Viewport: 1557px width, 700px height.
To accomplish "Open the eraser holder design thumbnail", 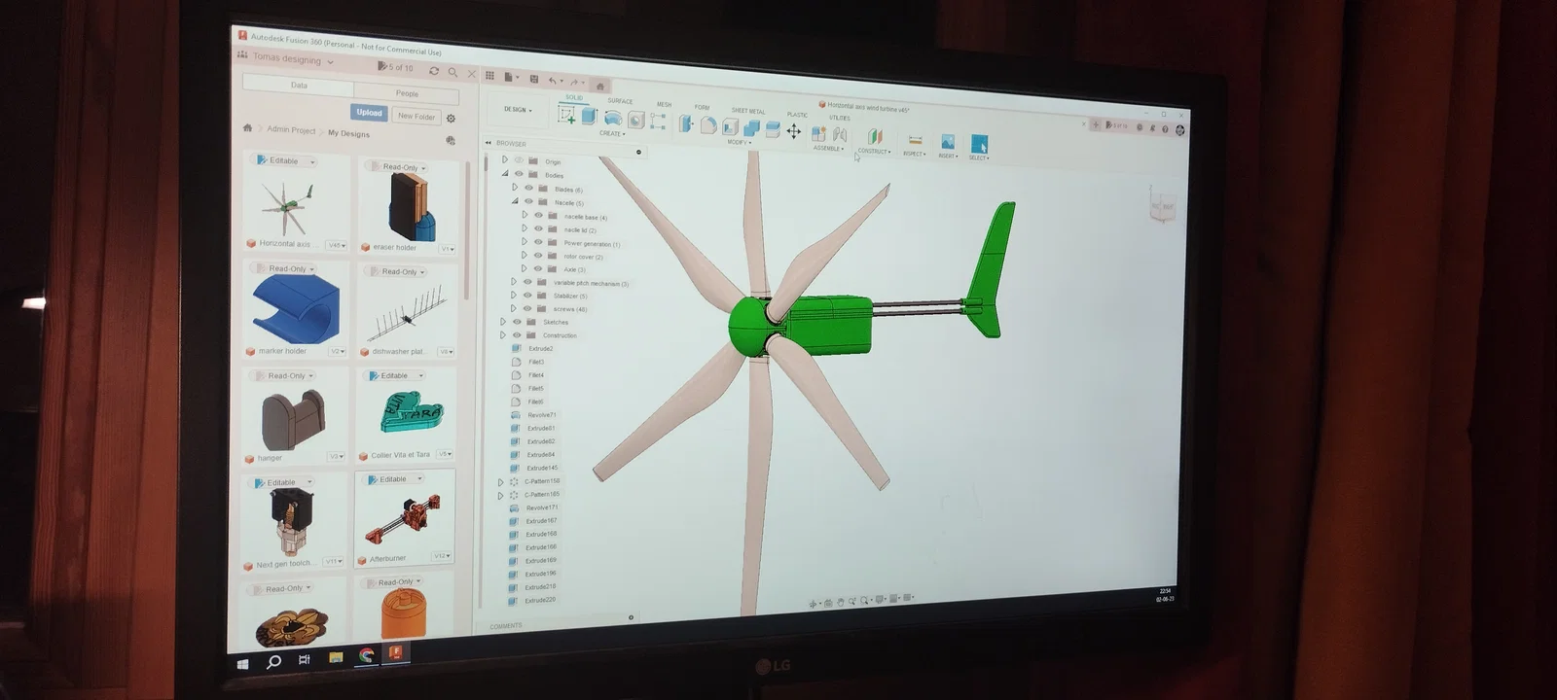I will click(409, 208).
